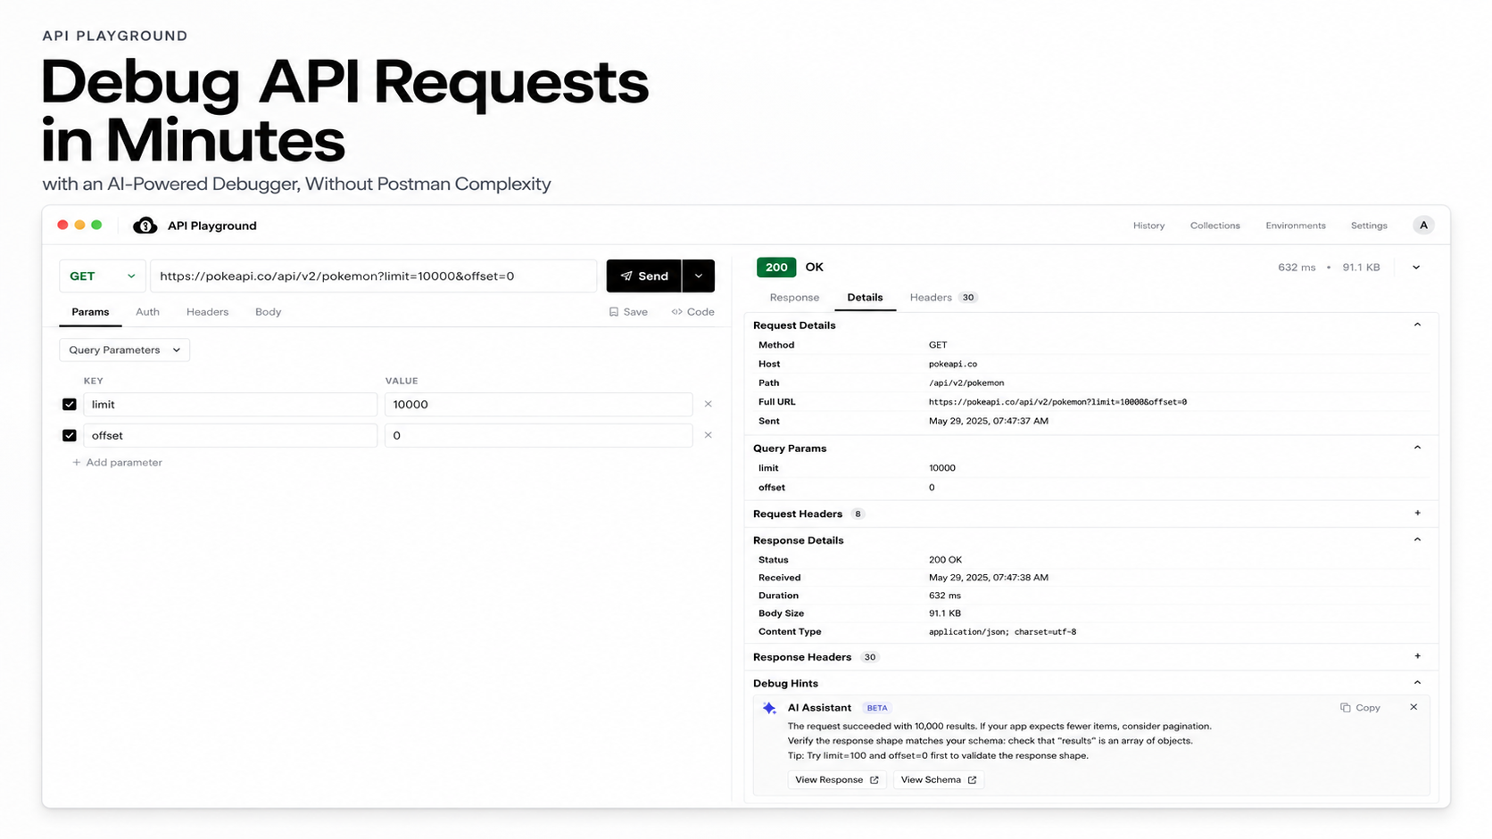Uncheck the limit parameter checkbox
1492x839 pixels.
pos(70,405)
